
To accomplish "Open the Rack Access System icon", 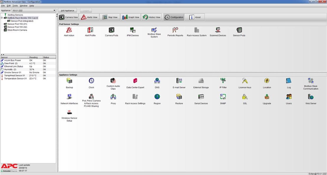I will pos(197,30).
